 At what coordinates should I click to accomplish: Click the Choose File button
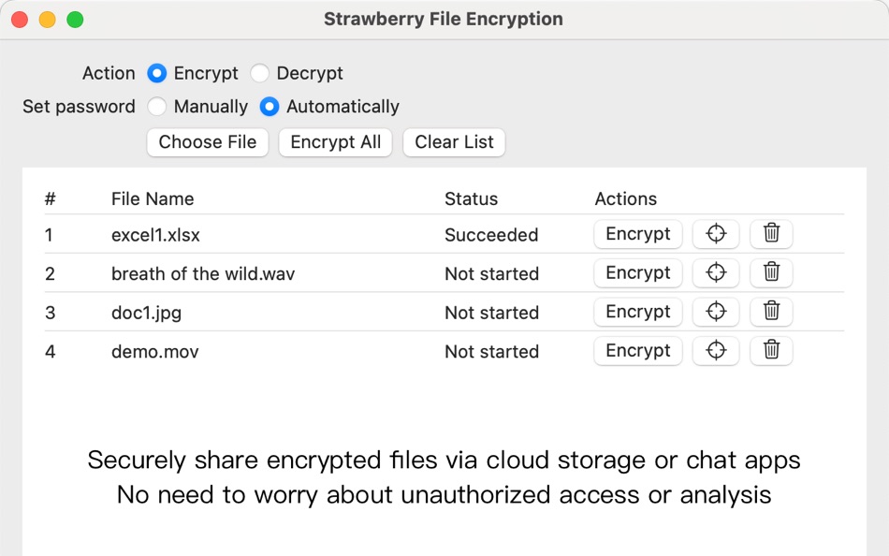[x=207, y=142]
